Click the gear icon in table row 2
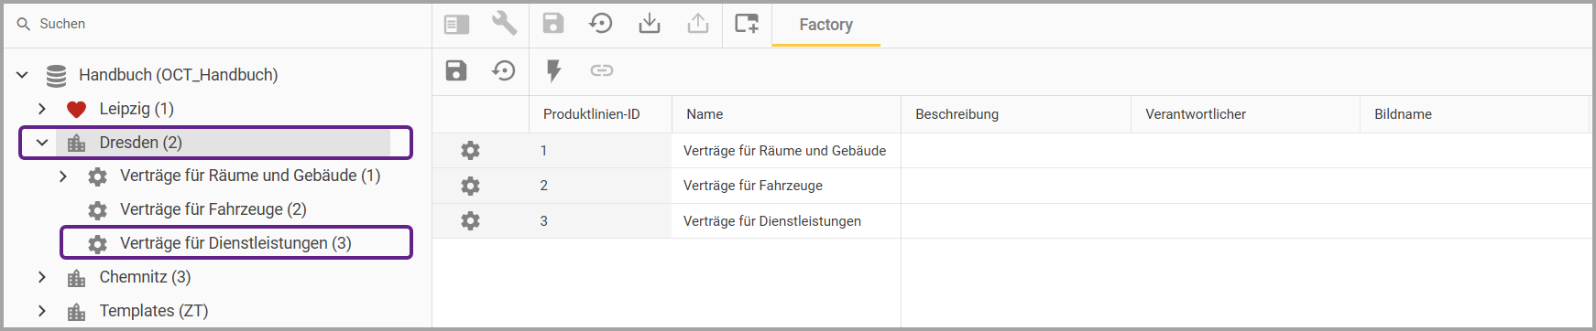This screenshot has height=331, width=1596. [x=470, y=186]
